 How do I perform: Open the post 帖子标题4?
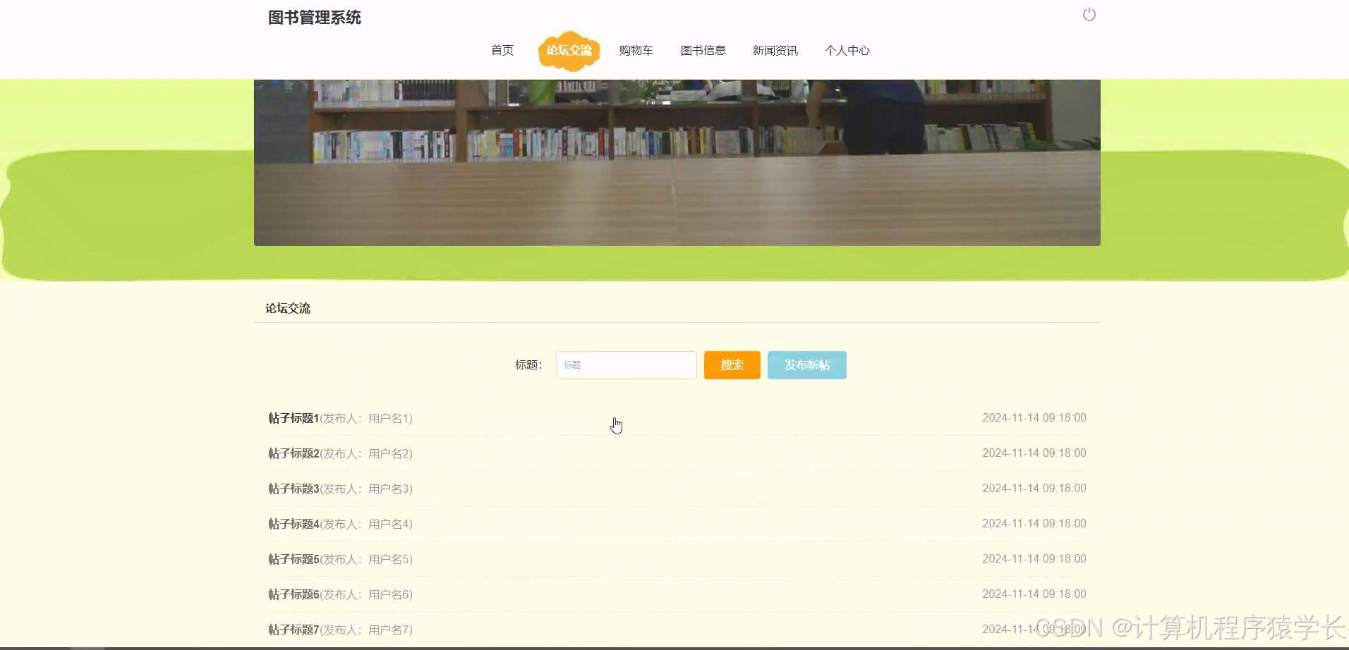pyautogui.click(x=293, y=523)
